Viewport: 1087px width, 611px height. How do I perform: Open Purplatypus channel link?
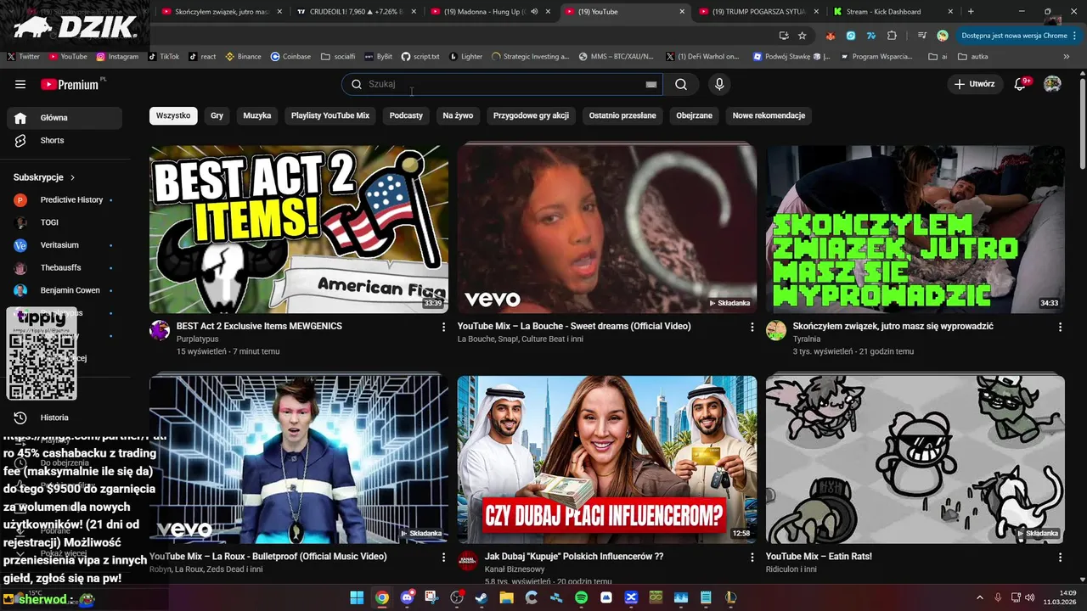pyautogui.click(x=197, y=339)
